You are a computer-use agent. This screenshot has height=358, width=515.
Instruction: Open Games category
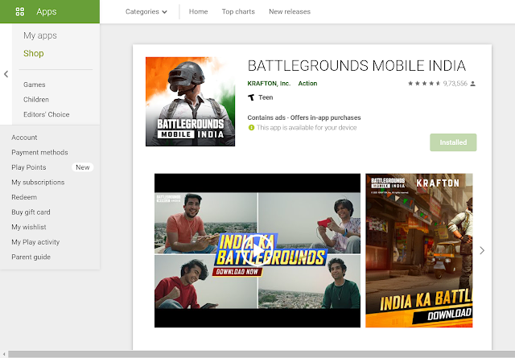click(x=34, y=84)
